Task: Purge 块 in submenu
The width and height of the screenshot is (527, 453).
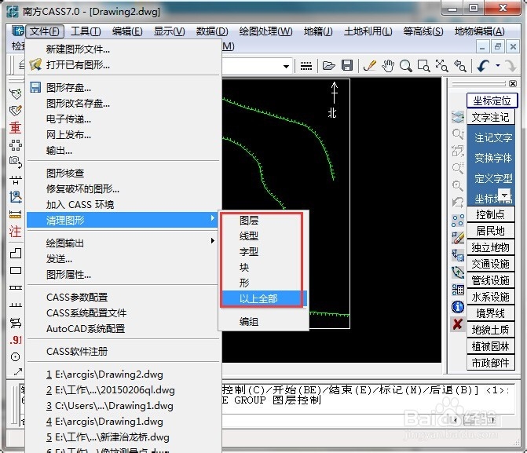Action: point(264,268)
